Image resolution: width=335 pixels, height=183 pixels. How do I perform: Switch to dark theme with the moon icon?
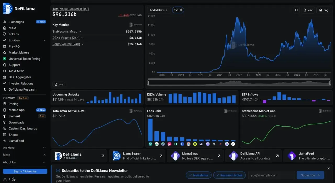click(x=14, y=179)
